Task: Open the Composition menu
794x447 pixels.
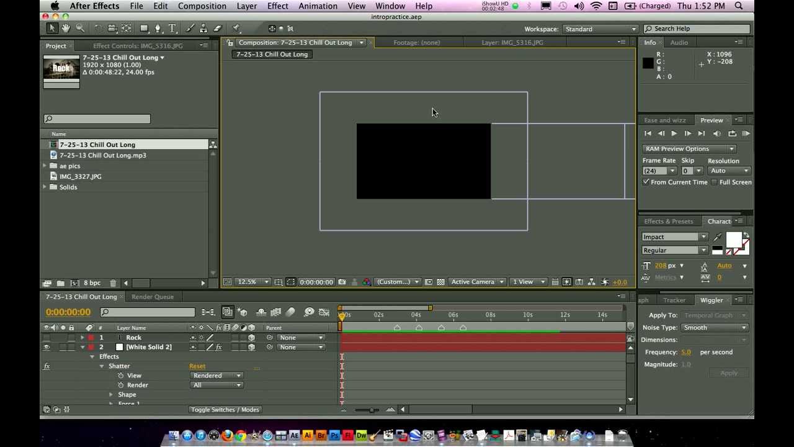Action: tap(202, 6)
